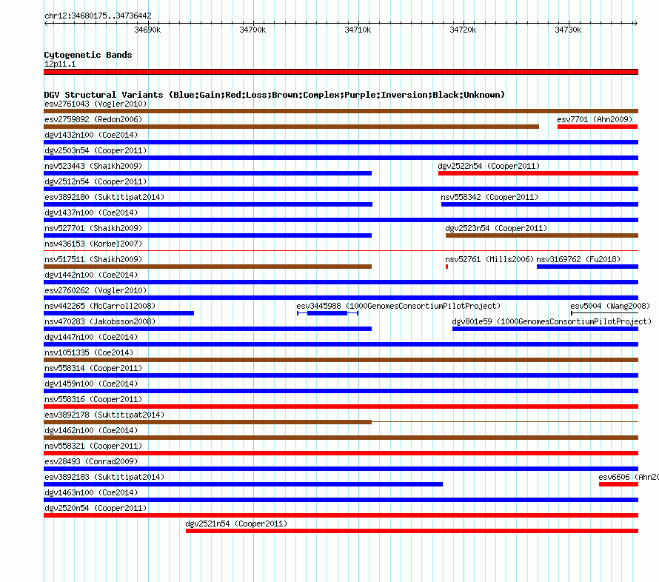Select dgv801e59 1000Genomes pilot label
Viewport: 659px width, 582px height.
click(x=552, y=321)
